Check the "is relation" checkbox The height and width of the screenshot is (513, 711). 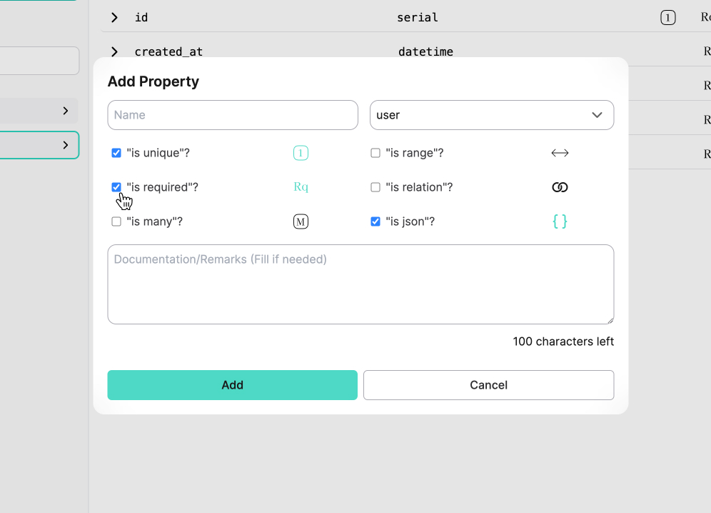(375, 187)
